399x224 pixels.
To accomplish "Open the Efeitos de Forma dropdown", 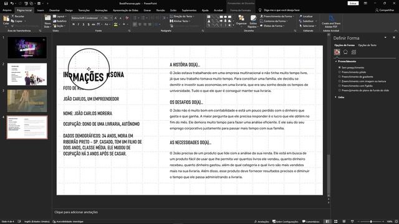I will tap(272, 26).
